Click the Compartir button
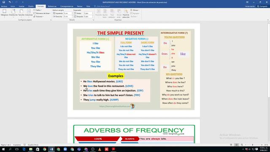The image size is (270, 152). coord(262,6)
